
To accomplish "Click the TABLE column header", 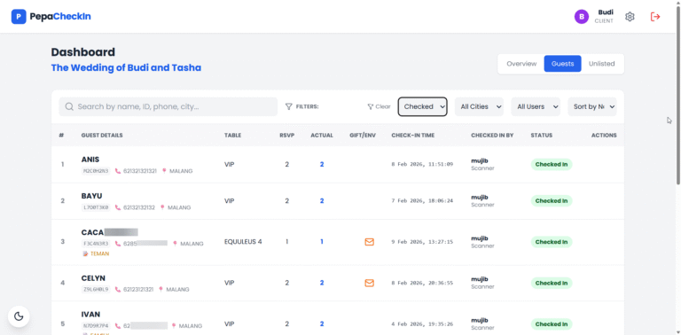I will [232, 136].
